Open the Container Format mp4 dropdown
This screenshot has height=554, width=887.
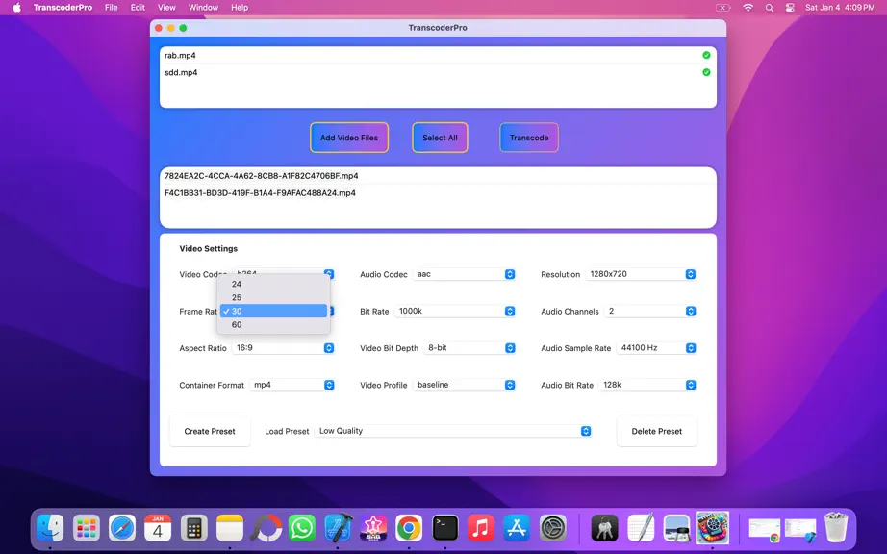[x=291, y=385]
